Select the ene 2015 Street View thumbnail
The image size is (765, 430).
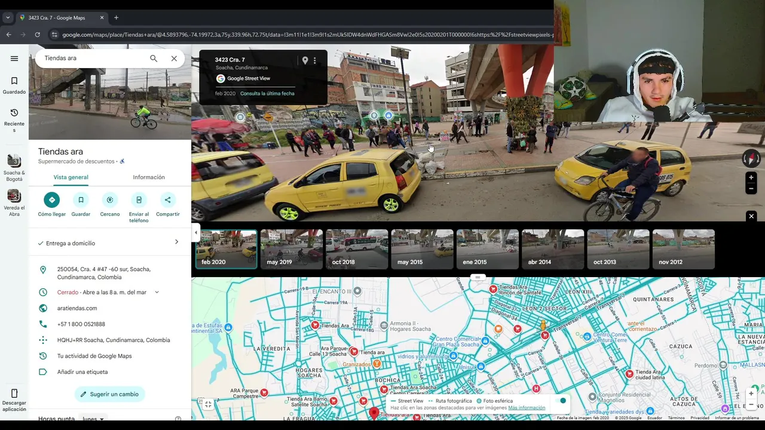(x=488, y=249)
